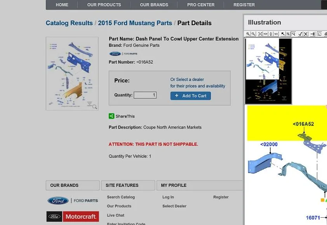327x225 pixels.
Task: Select the callout selection tool
Action: click(294, 34)
